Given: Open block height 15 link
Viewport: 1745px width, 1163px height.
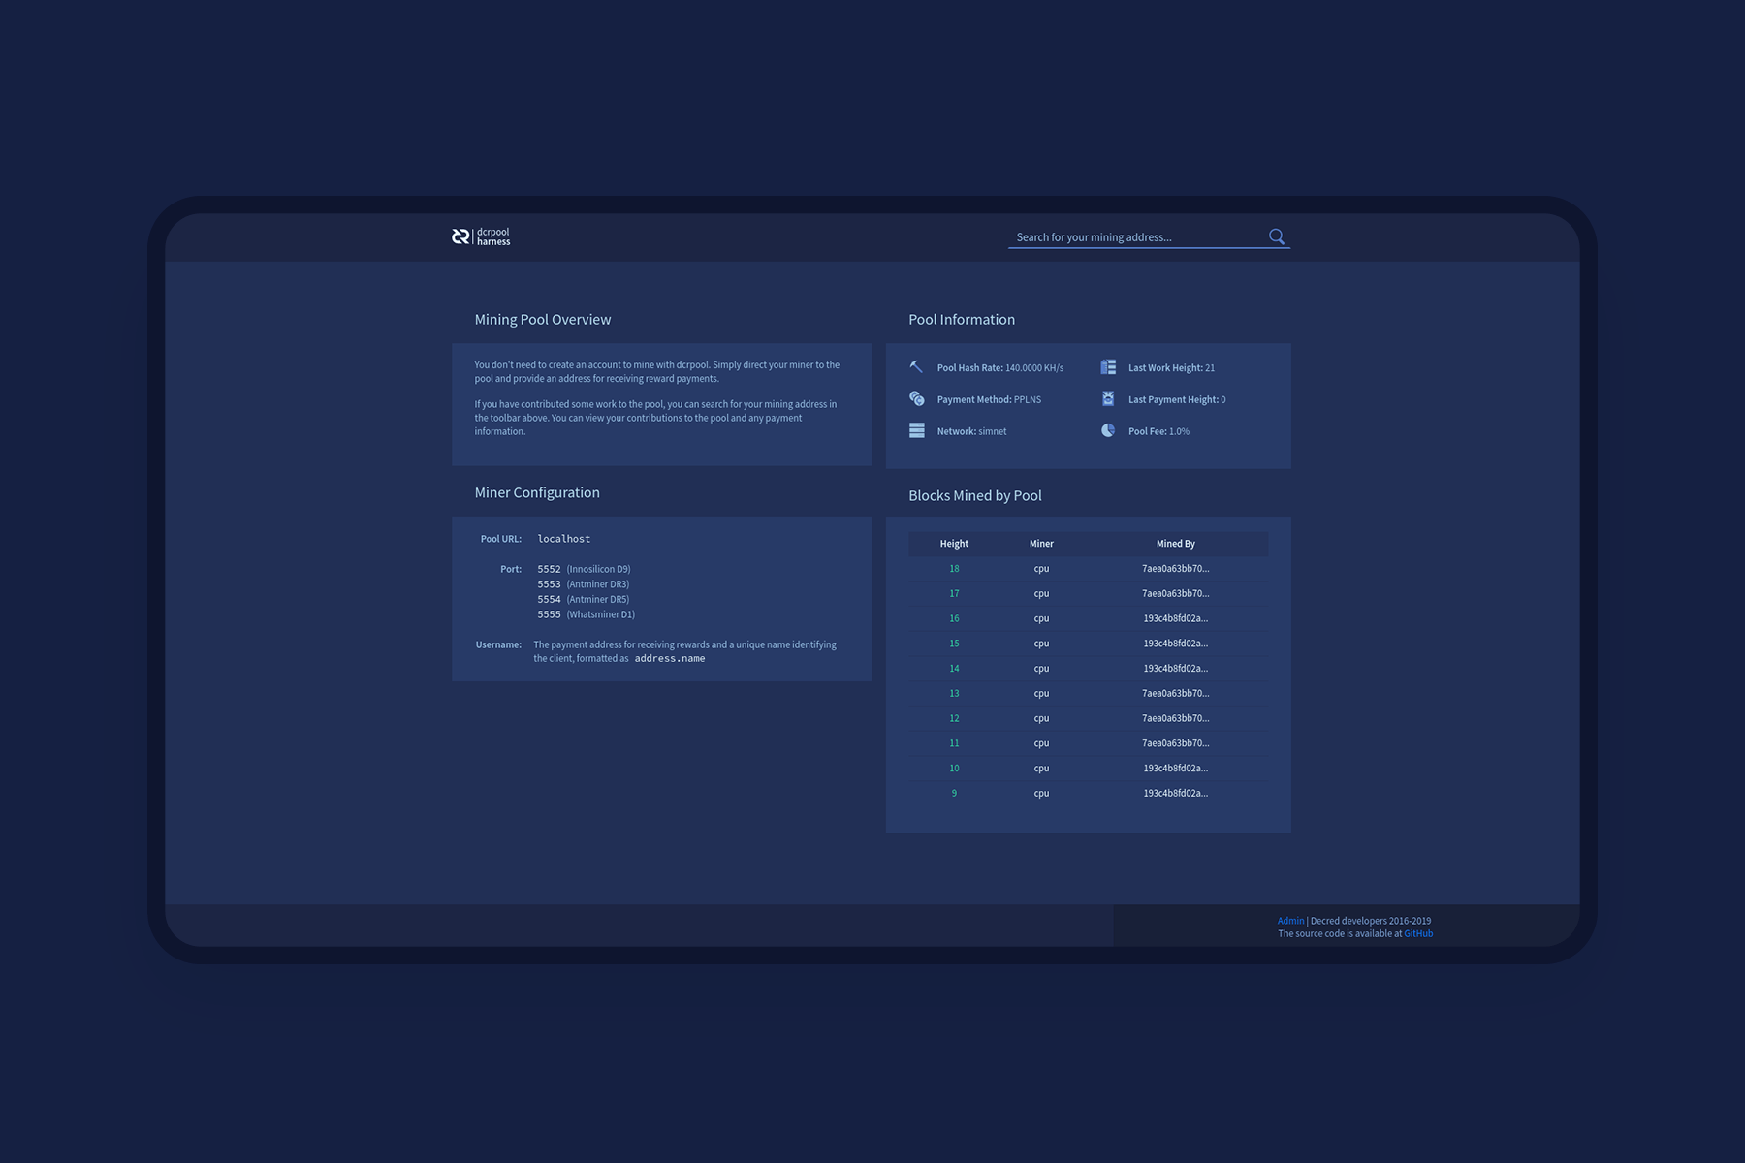Looking at the screenshot, I should tap(954, 644).
